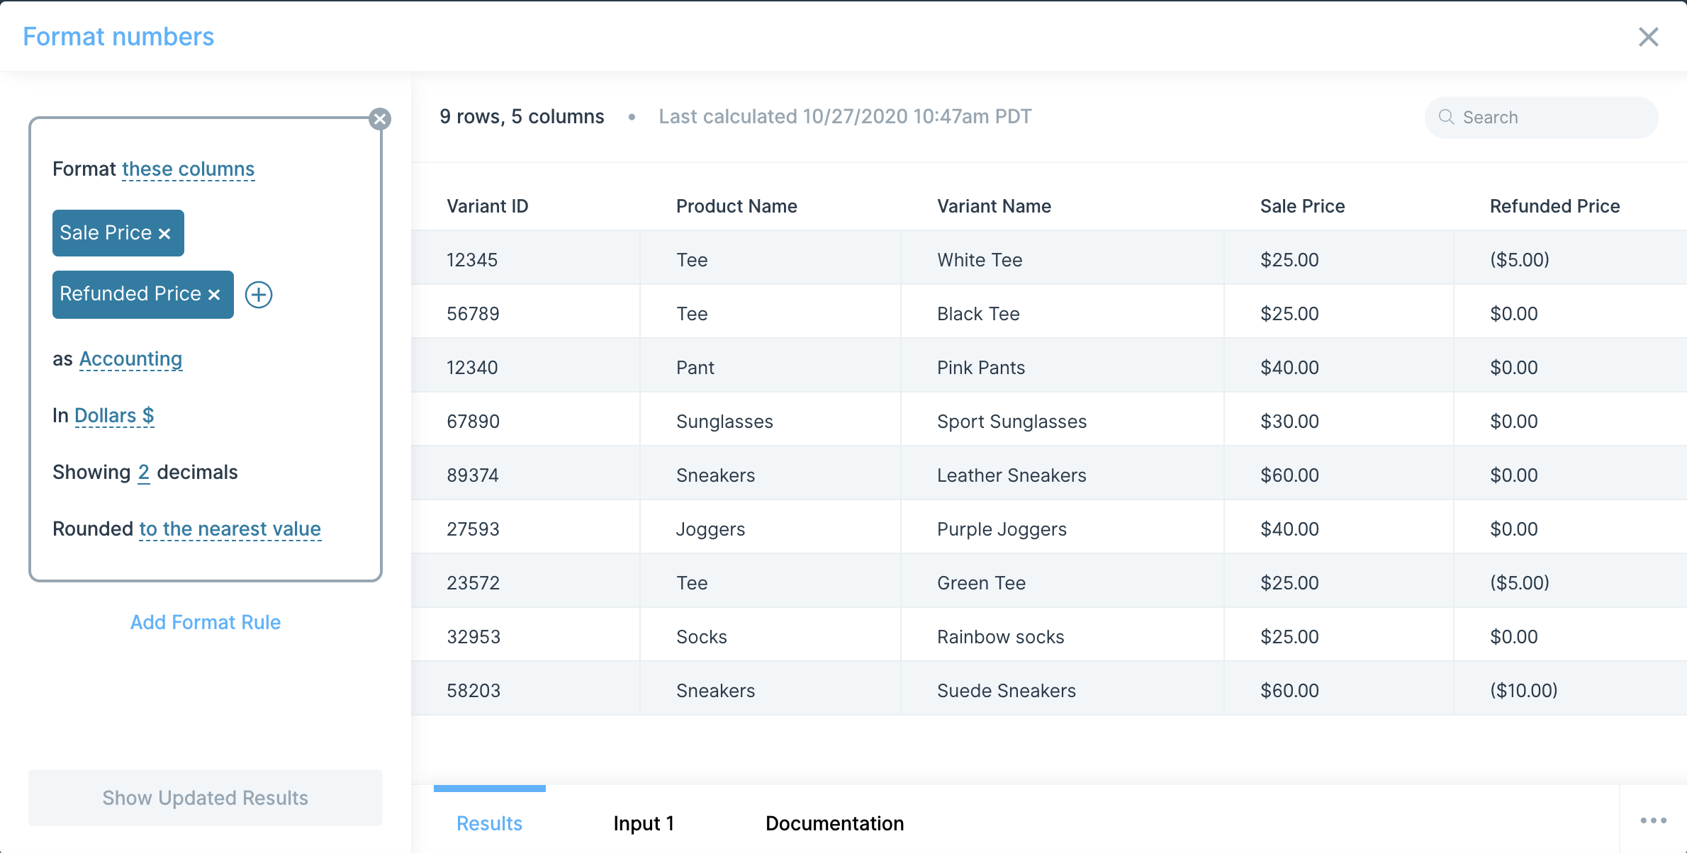The image size is (1687, 853).
Task: Remove this format rule card
Action: pyautogui.click(x=380, y=119)
